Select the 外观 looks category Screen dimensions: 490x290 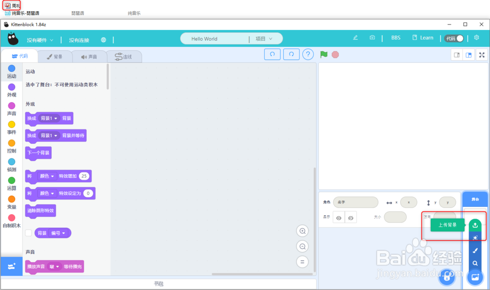pos(12,90)
